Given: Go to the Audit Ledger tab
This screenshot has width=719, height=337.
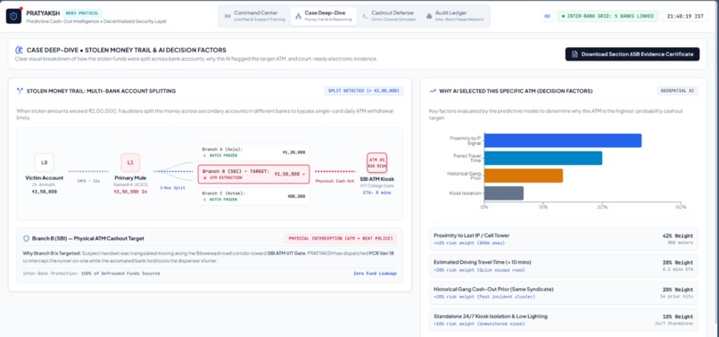Looking at the screenshot, I should (454, 16).
